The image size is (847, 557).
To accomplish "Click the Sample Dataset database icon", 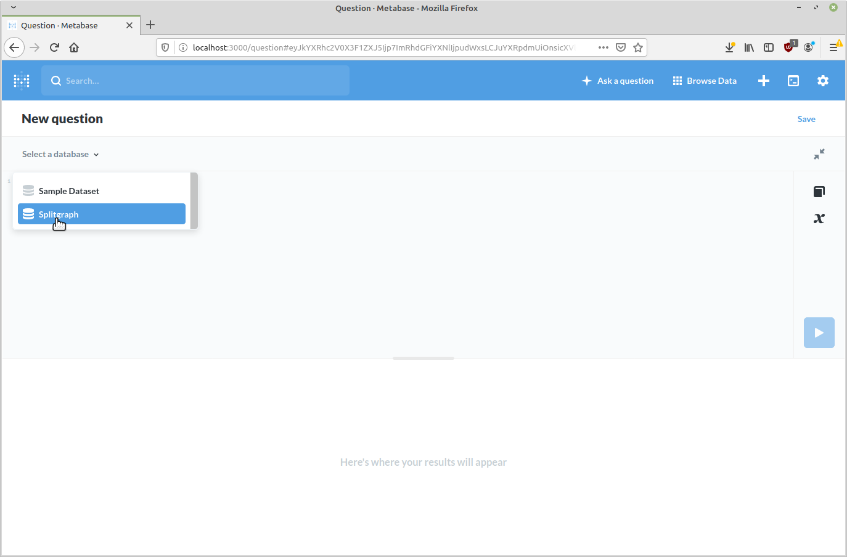I will coord(28,190).
